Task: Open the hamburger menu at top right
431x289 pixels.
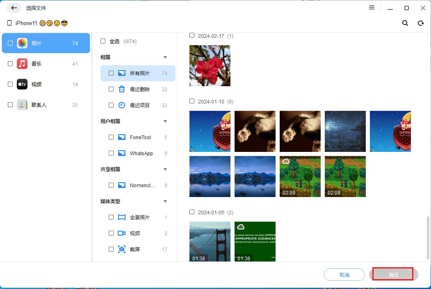Action: coord(372,7)
